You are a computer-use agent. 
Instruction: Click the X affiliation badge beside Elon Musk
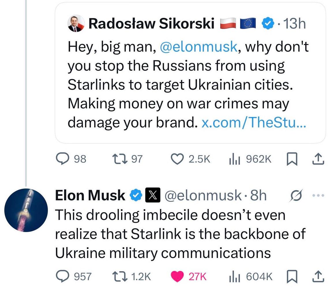point(152,195)
